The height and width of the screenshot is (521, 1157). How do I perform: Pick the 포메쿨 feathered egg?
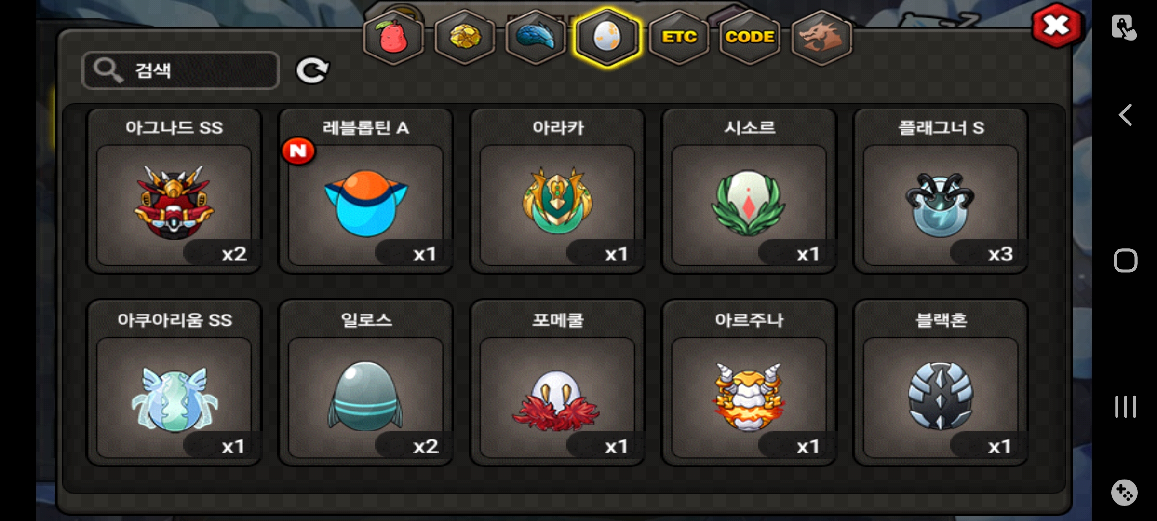point(558,383)
